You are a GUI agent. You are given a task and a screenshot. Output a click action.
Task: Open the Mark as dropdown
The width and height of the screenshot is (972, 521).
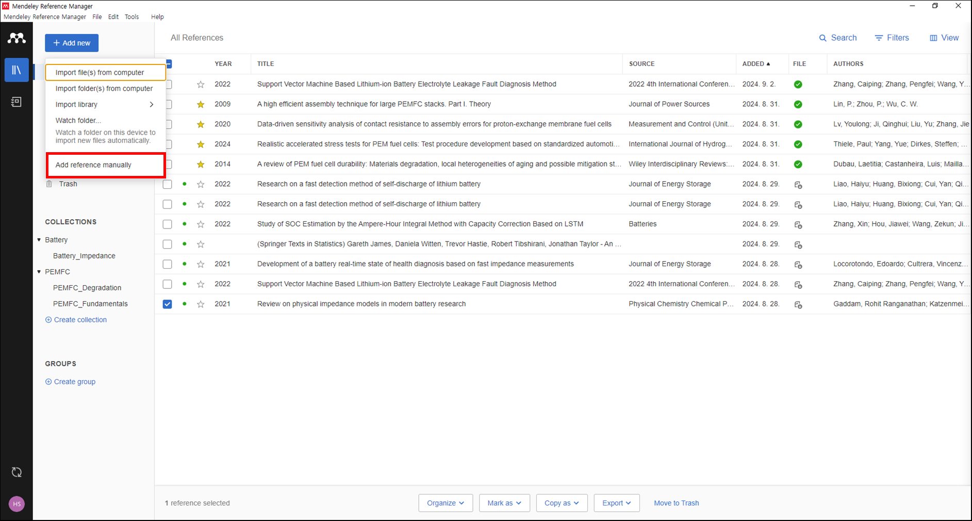(504, 503)
